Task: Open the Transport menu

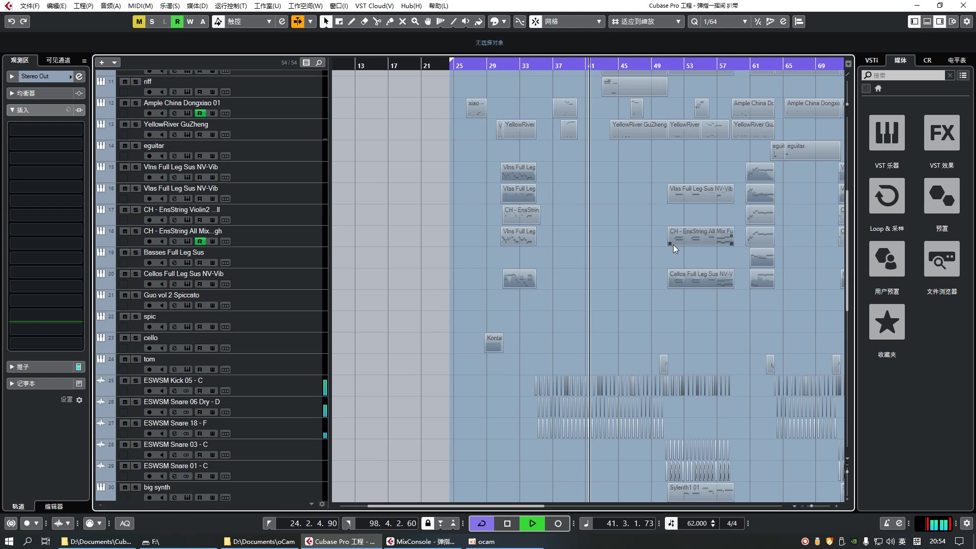Action: point(231,6)
